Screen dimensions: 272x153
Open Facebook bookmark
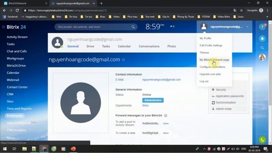pyautogui.click(x=10, y=17)
